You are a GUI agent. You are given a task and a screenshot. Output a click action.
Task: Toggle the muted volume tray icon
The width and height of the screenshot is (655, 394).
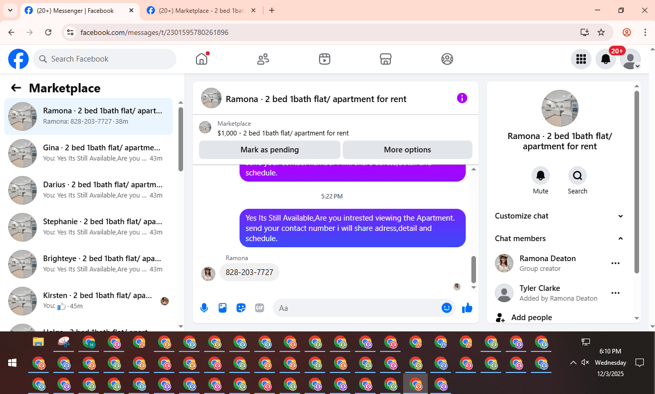pyautogui.click(x=585, y=363)
